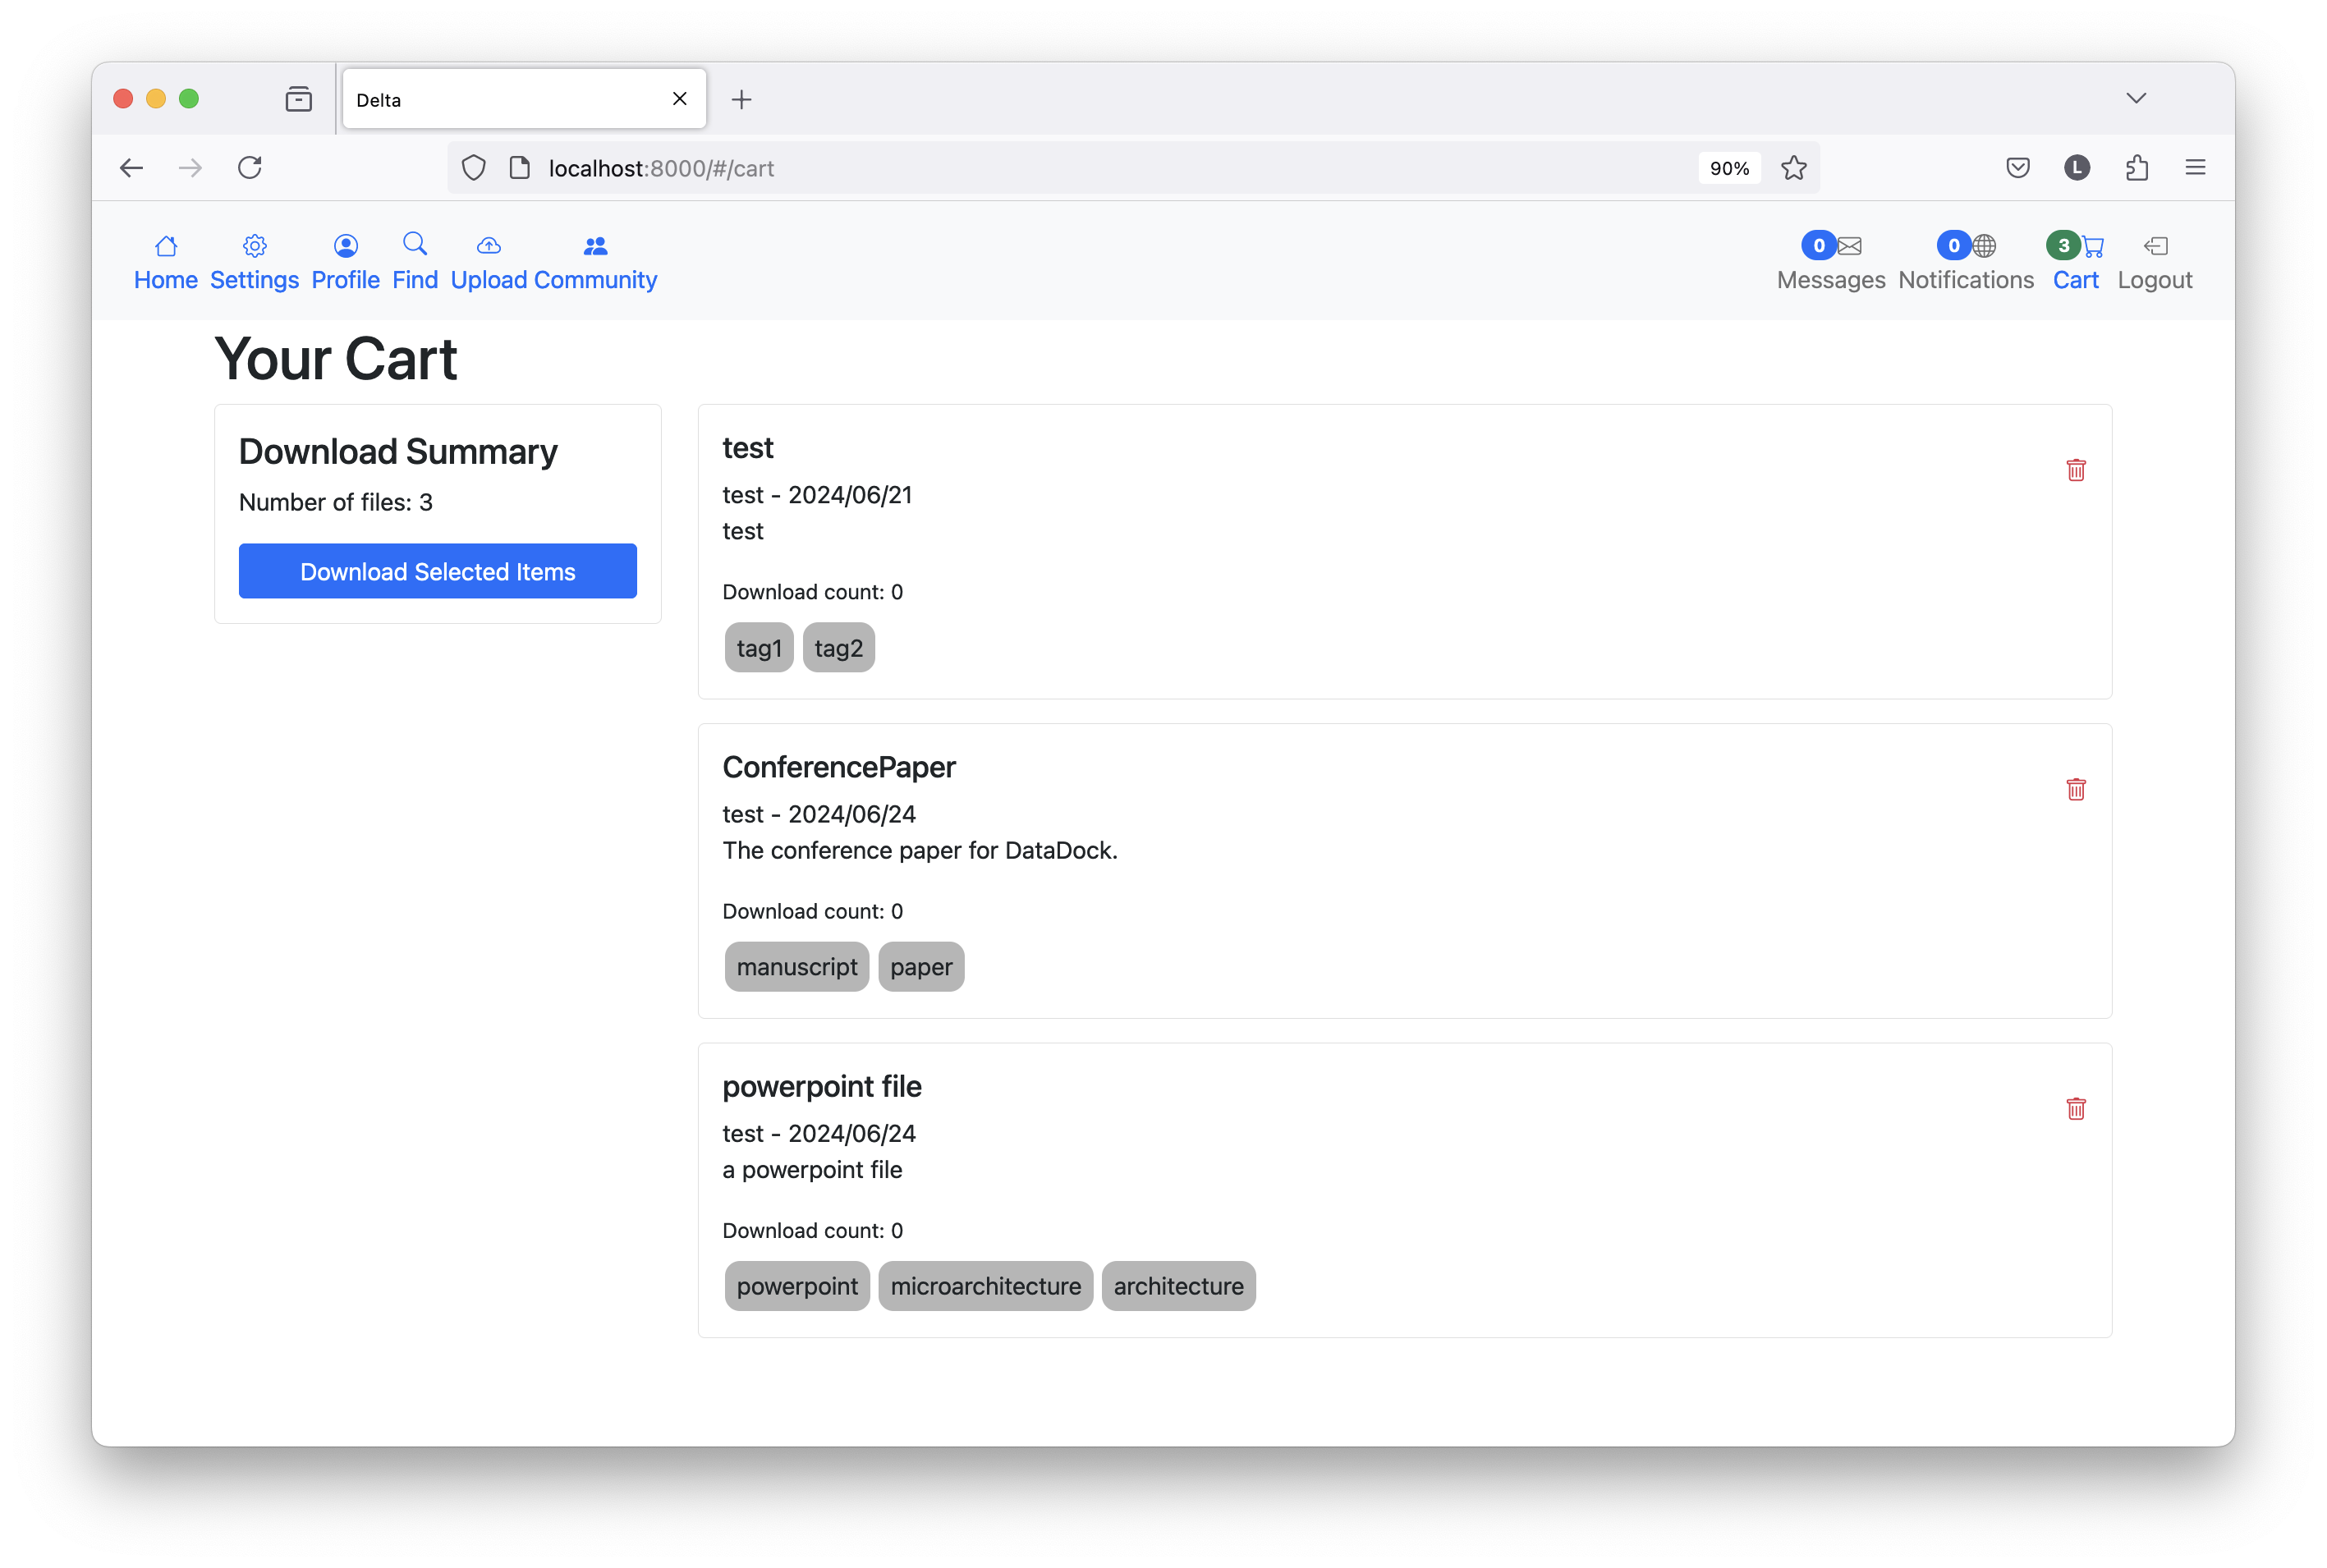Select the architecture tag label

tap(1177, 1285)
